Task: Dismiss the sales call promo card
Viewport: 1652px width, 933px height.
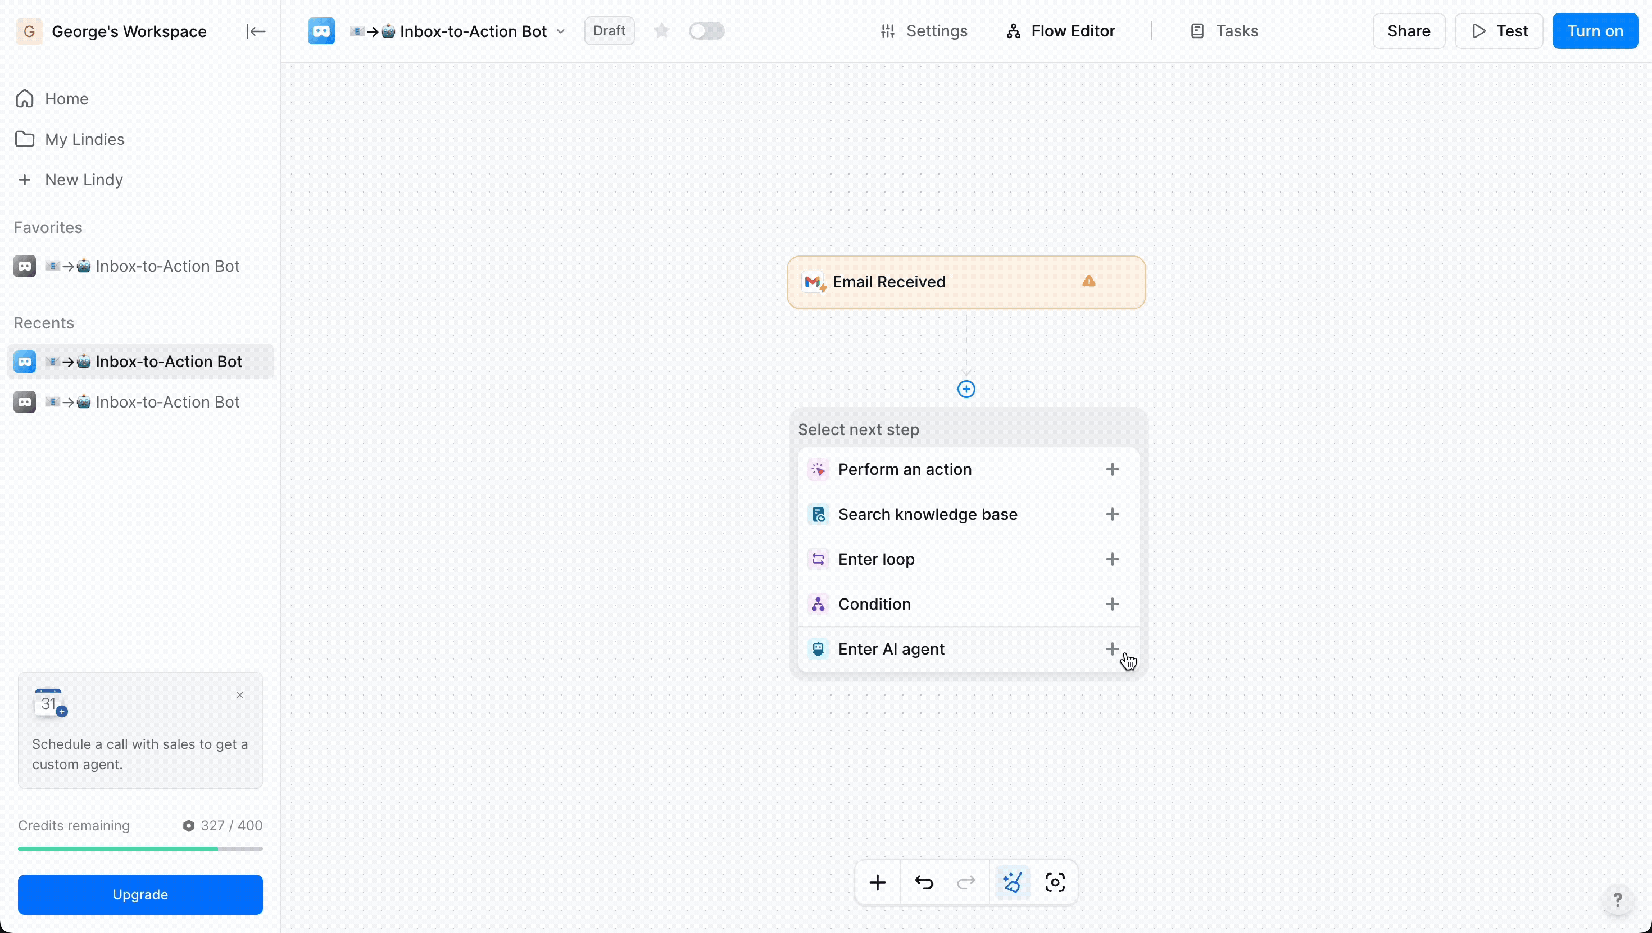Action: click(240, 696)
